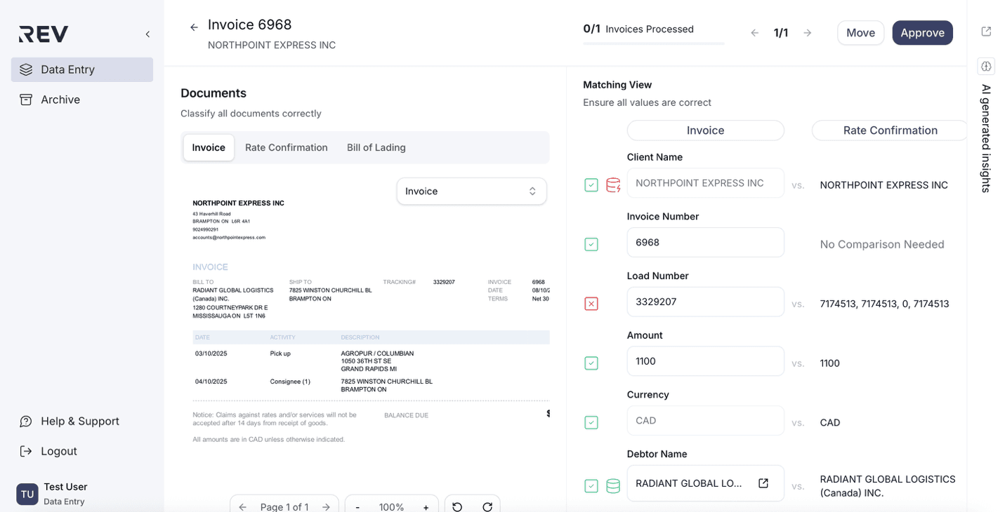Screen dimensions: 1005x512
Task: Click the Test User profile avatar
Action: [x=27, y=493]
